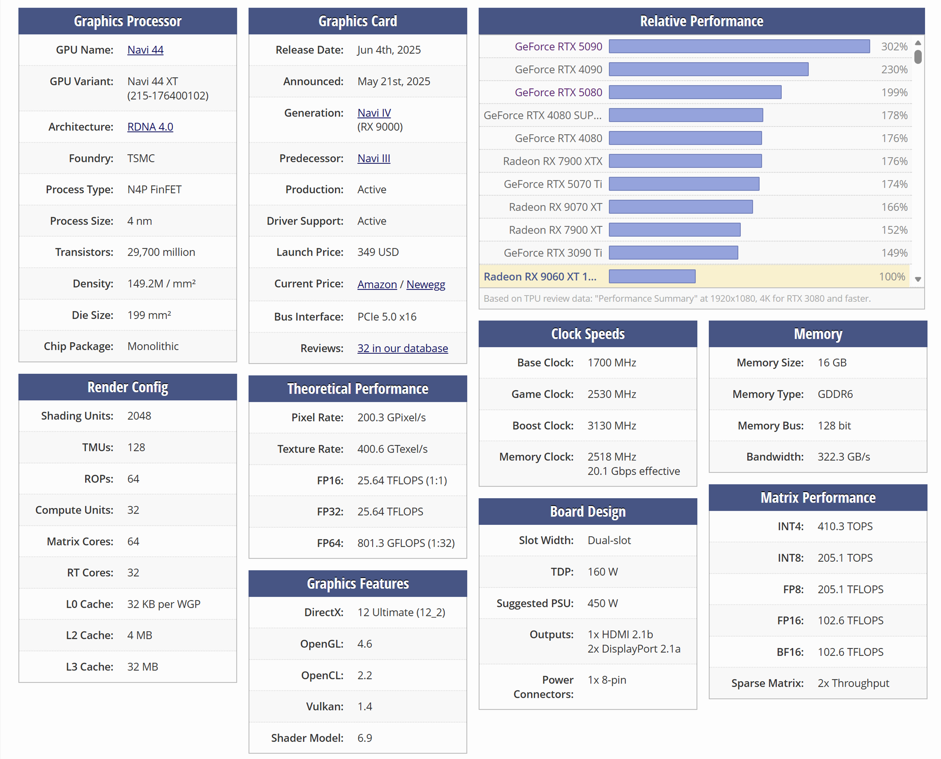
Task: Select GeForce RTX 5080 in Relative Performance
Action: click(x=558, y=92)
